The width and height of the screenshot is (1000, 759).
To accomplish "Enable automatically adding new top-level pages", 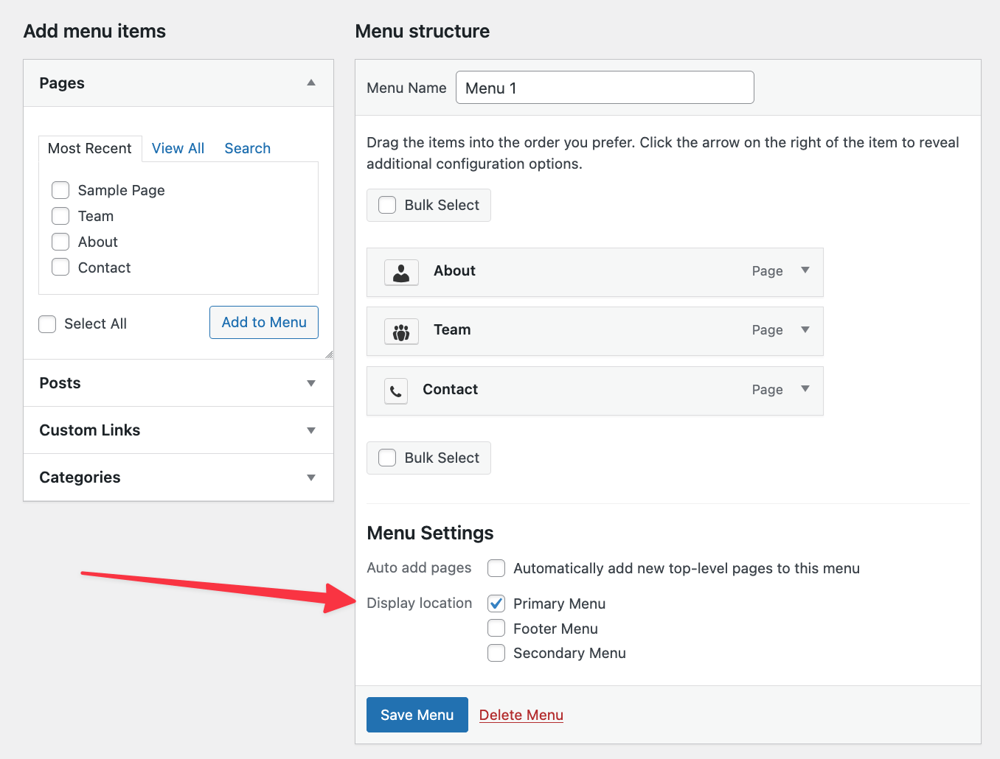I will [x=496, y=568].
